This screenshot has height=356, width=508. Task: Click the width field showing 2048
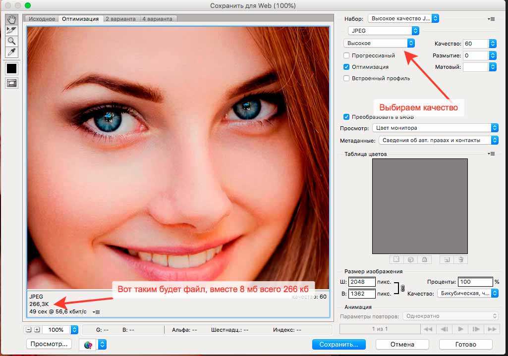[362, 282]
